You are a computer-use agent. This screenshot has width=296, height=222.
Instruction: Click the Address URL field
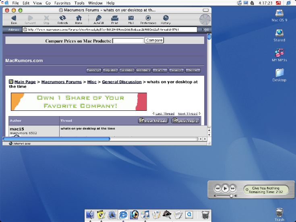[110, 29]
